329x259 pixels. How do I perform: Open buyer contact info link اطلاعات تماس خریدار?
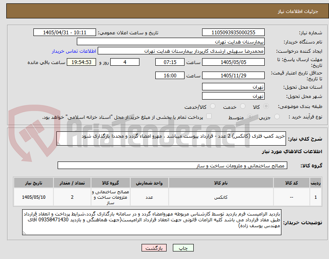[x=74, y=51]
